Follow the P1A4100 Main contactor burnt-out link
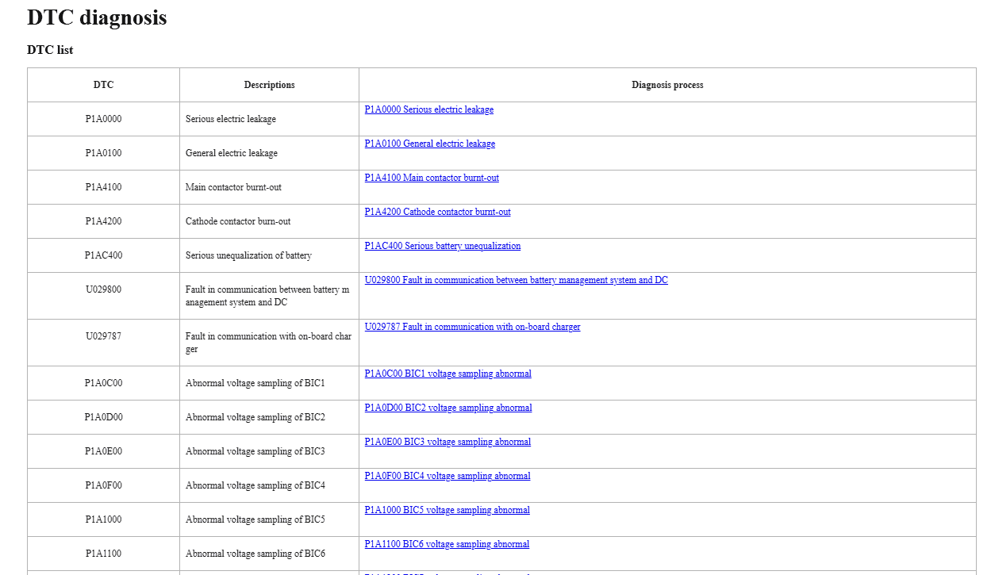 pos(432,178)
